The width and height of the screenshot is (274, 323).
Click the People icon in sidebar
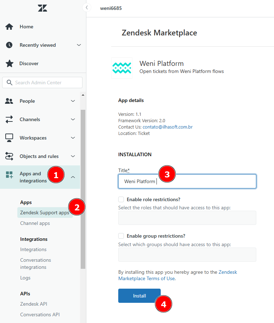coord(9,101)
